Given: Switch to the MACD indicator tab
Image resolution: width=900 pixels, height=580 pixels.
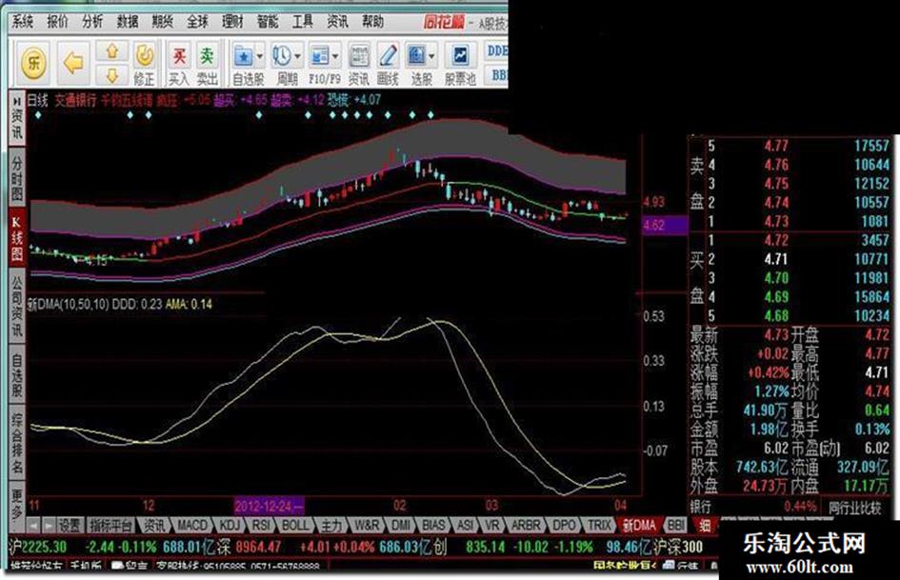Looking at the screenshot, I should click(191, 525).
